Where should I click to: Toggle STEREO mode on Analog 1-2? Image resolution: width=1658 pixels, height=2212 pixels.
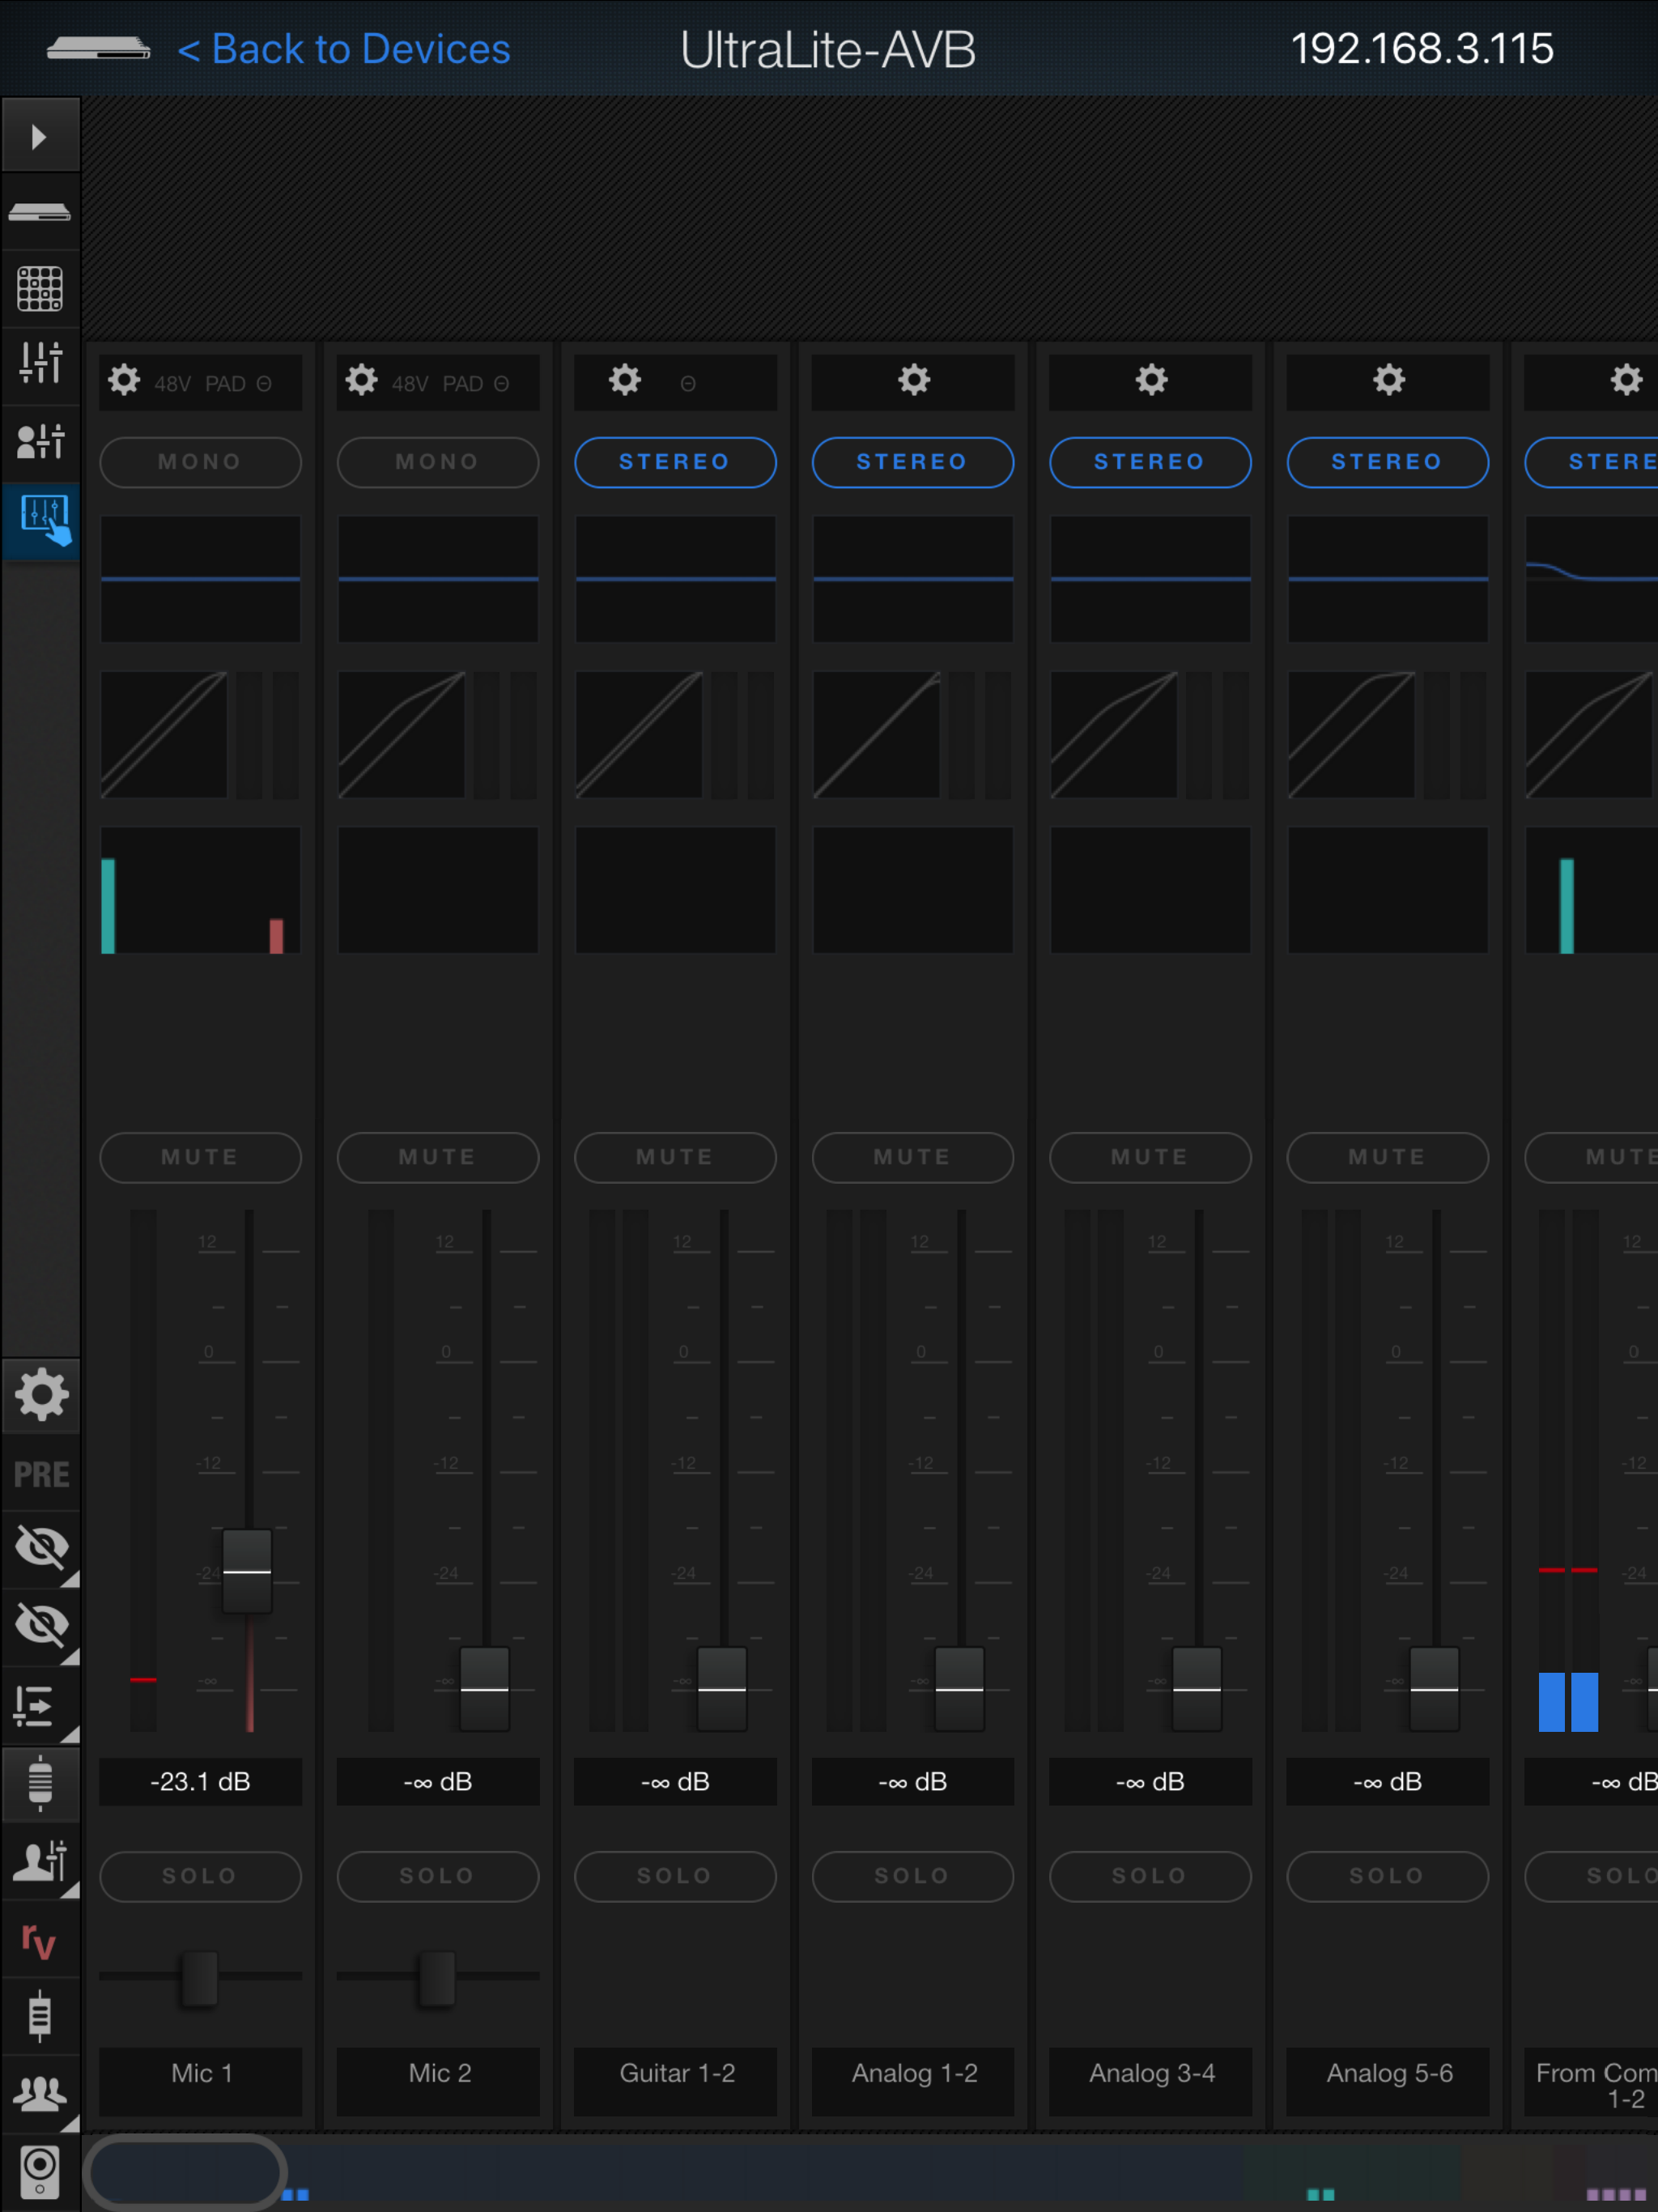click(913, 462)
